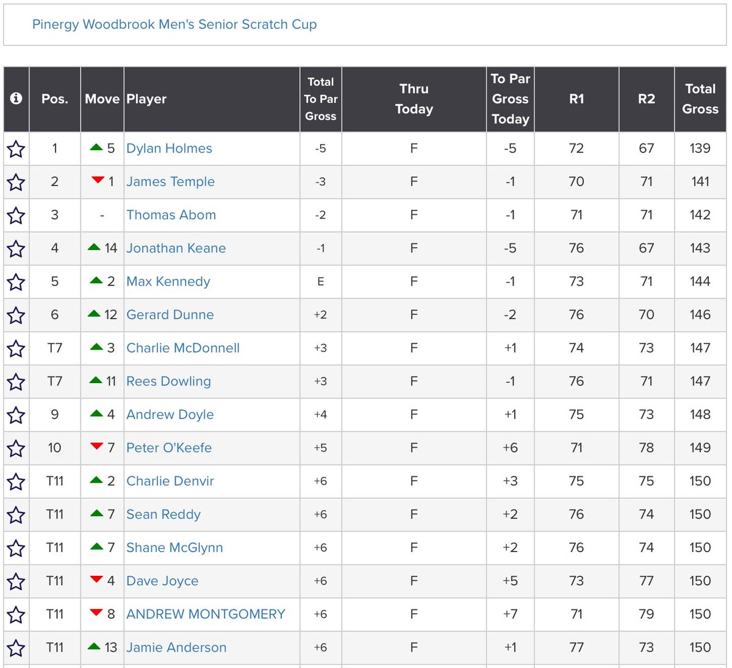Screen dimensions: 732x668
Task: Click green up arrow in Jamie Anderson row
Action: 94,646
